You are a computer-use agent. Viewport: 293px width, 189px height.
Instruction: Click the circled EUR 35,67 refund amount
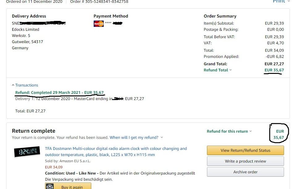click(x=279, y=135)
